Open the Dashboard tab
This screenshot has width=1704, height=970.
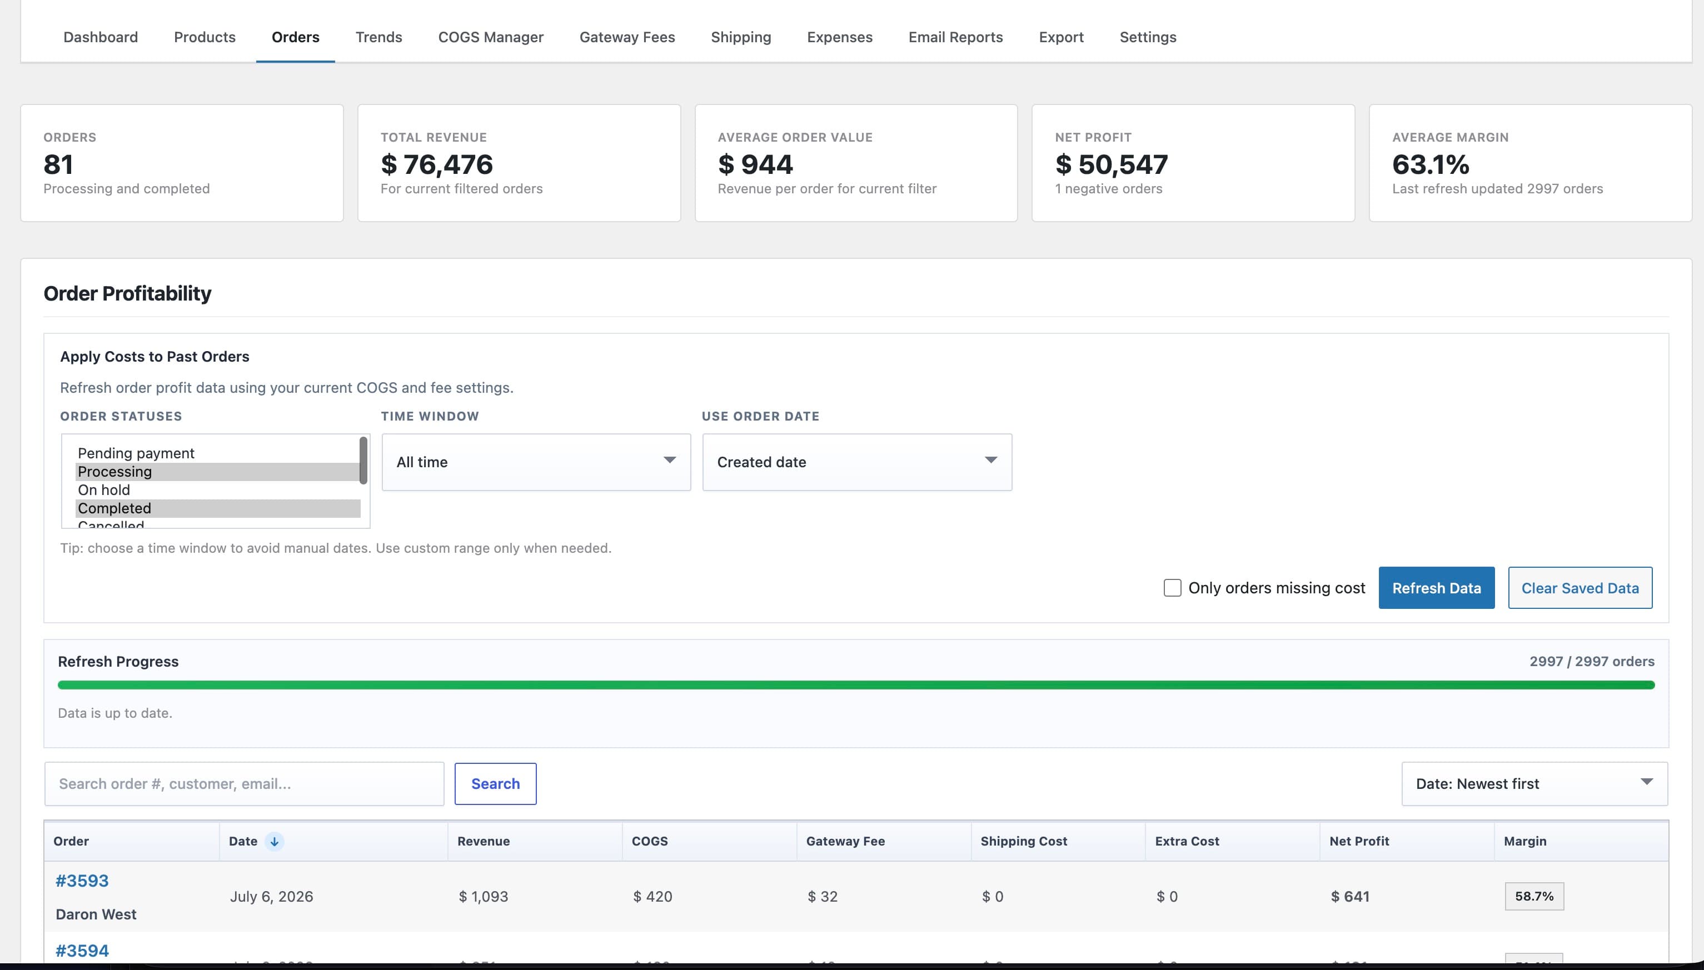(101, 37)
